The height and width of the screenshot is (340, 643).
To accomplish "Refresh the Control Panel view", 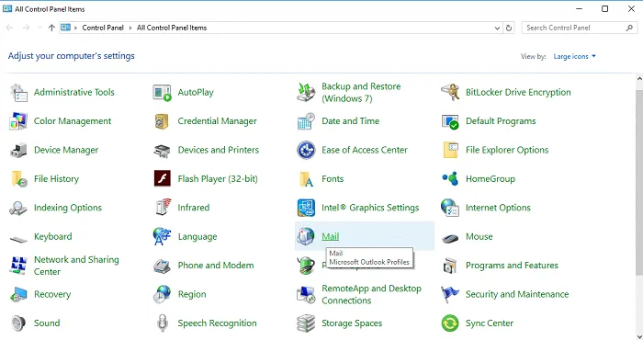I will click(509, 28).
